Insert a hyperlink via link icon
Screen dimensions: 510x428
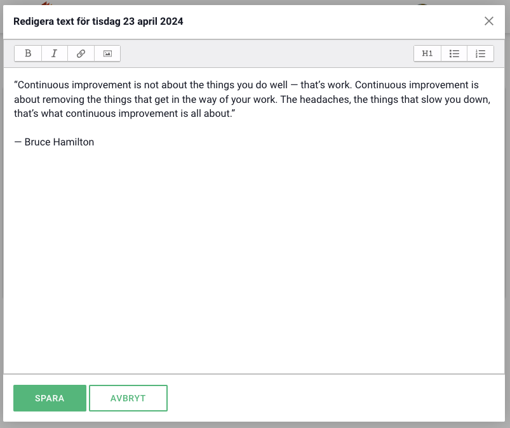[x=81, y=54]
